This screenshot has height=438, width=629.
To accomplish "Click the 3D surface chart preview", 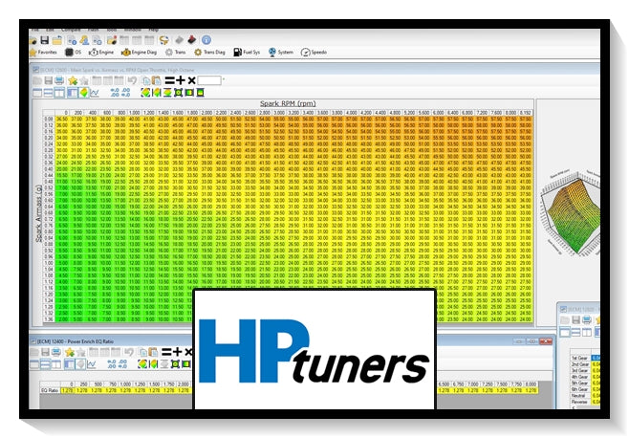I will tap(570, 212).
